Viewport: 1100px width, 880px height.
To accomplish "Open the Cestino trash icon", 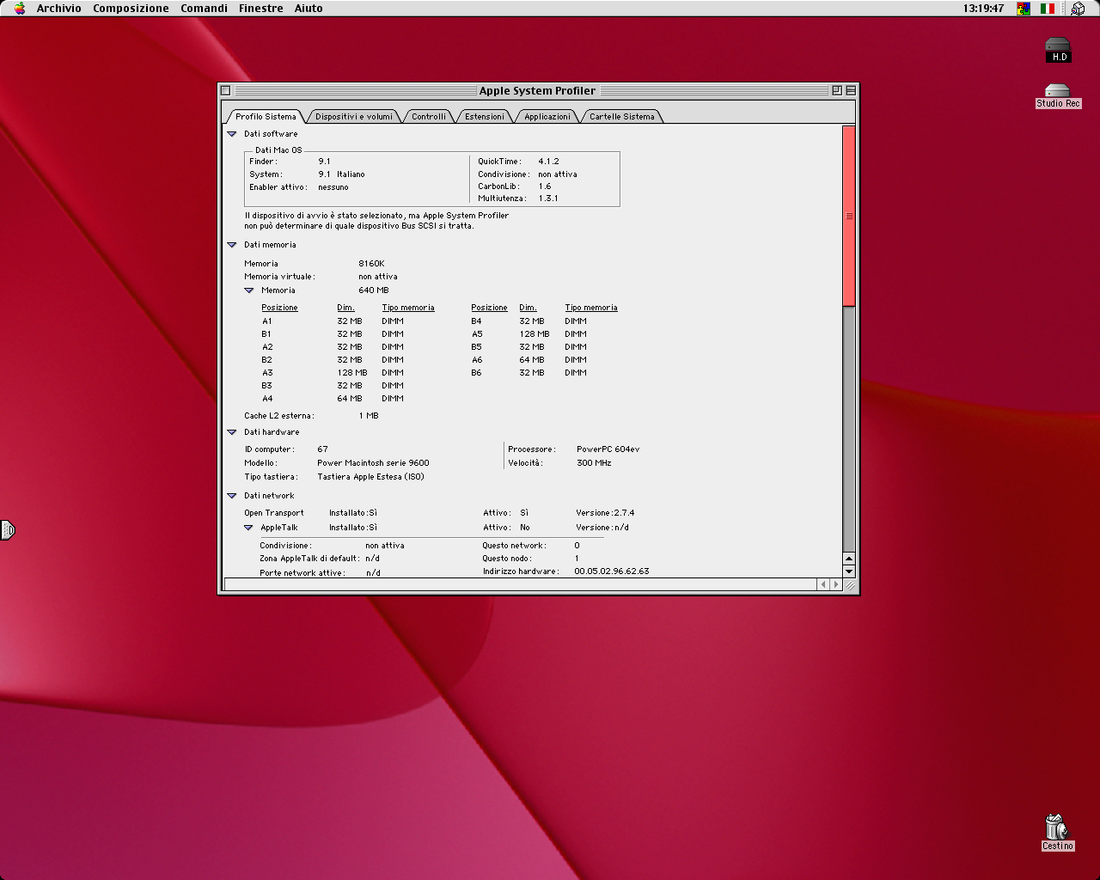I will [1057, 833].
